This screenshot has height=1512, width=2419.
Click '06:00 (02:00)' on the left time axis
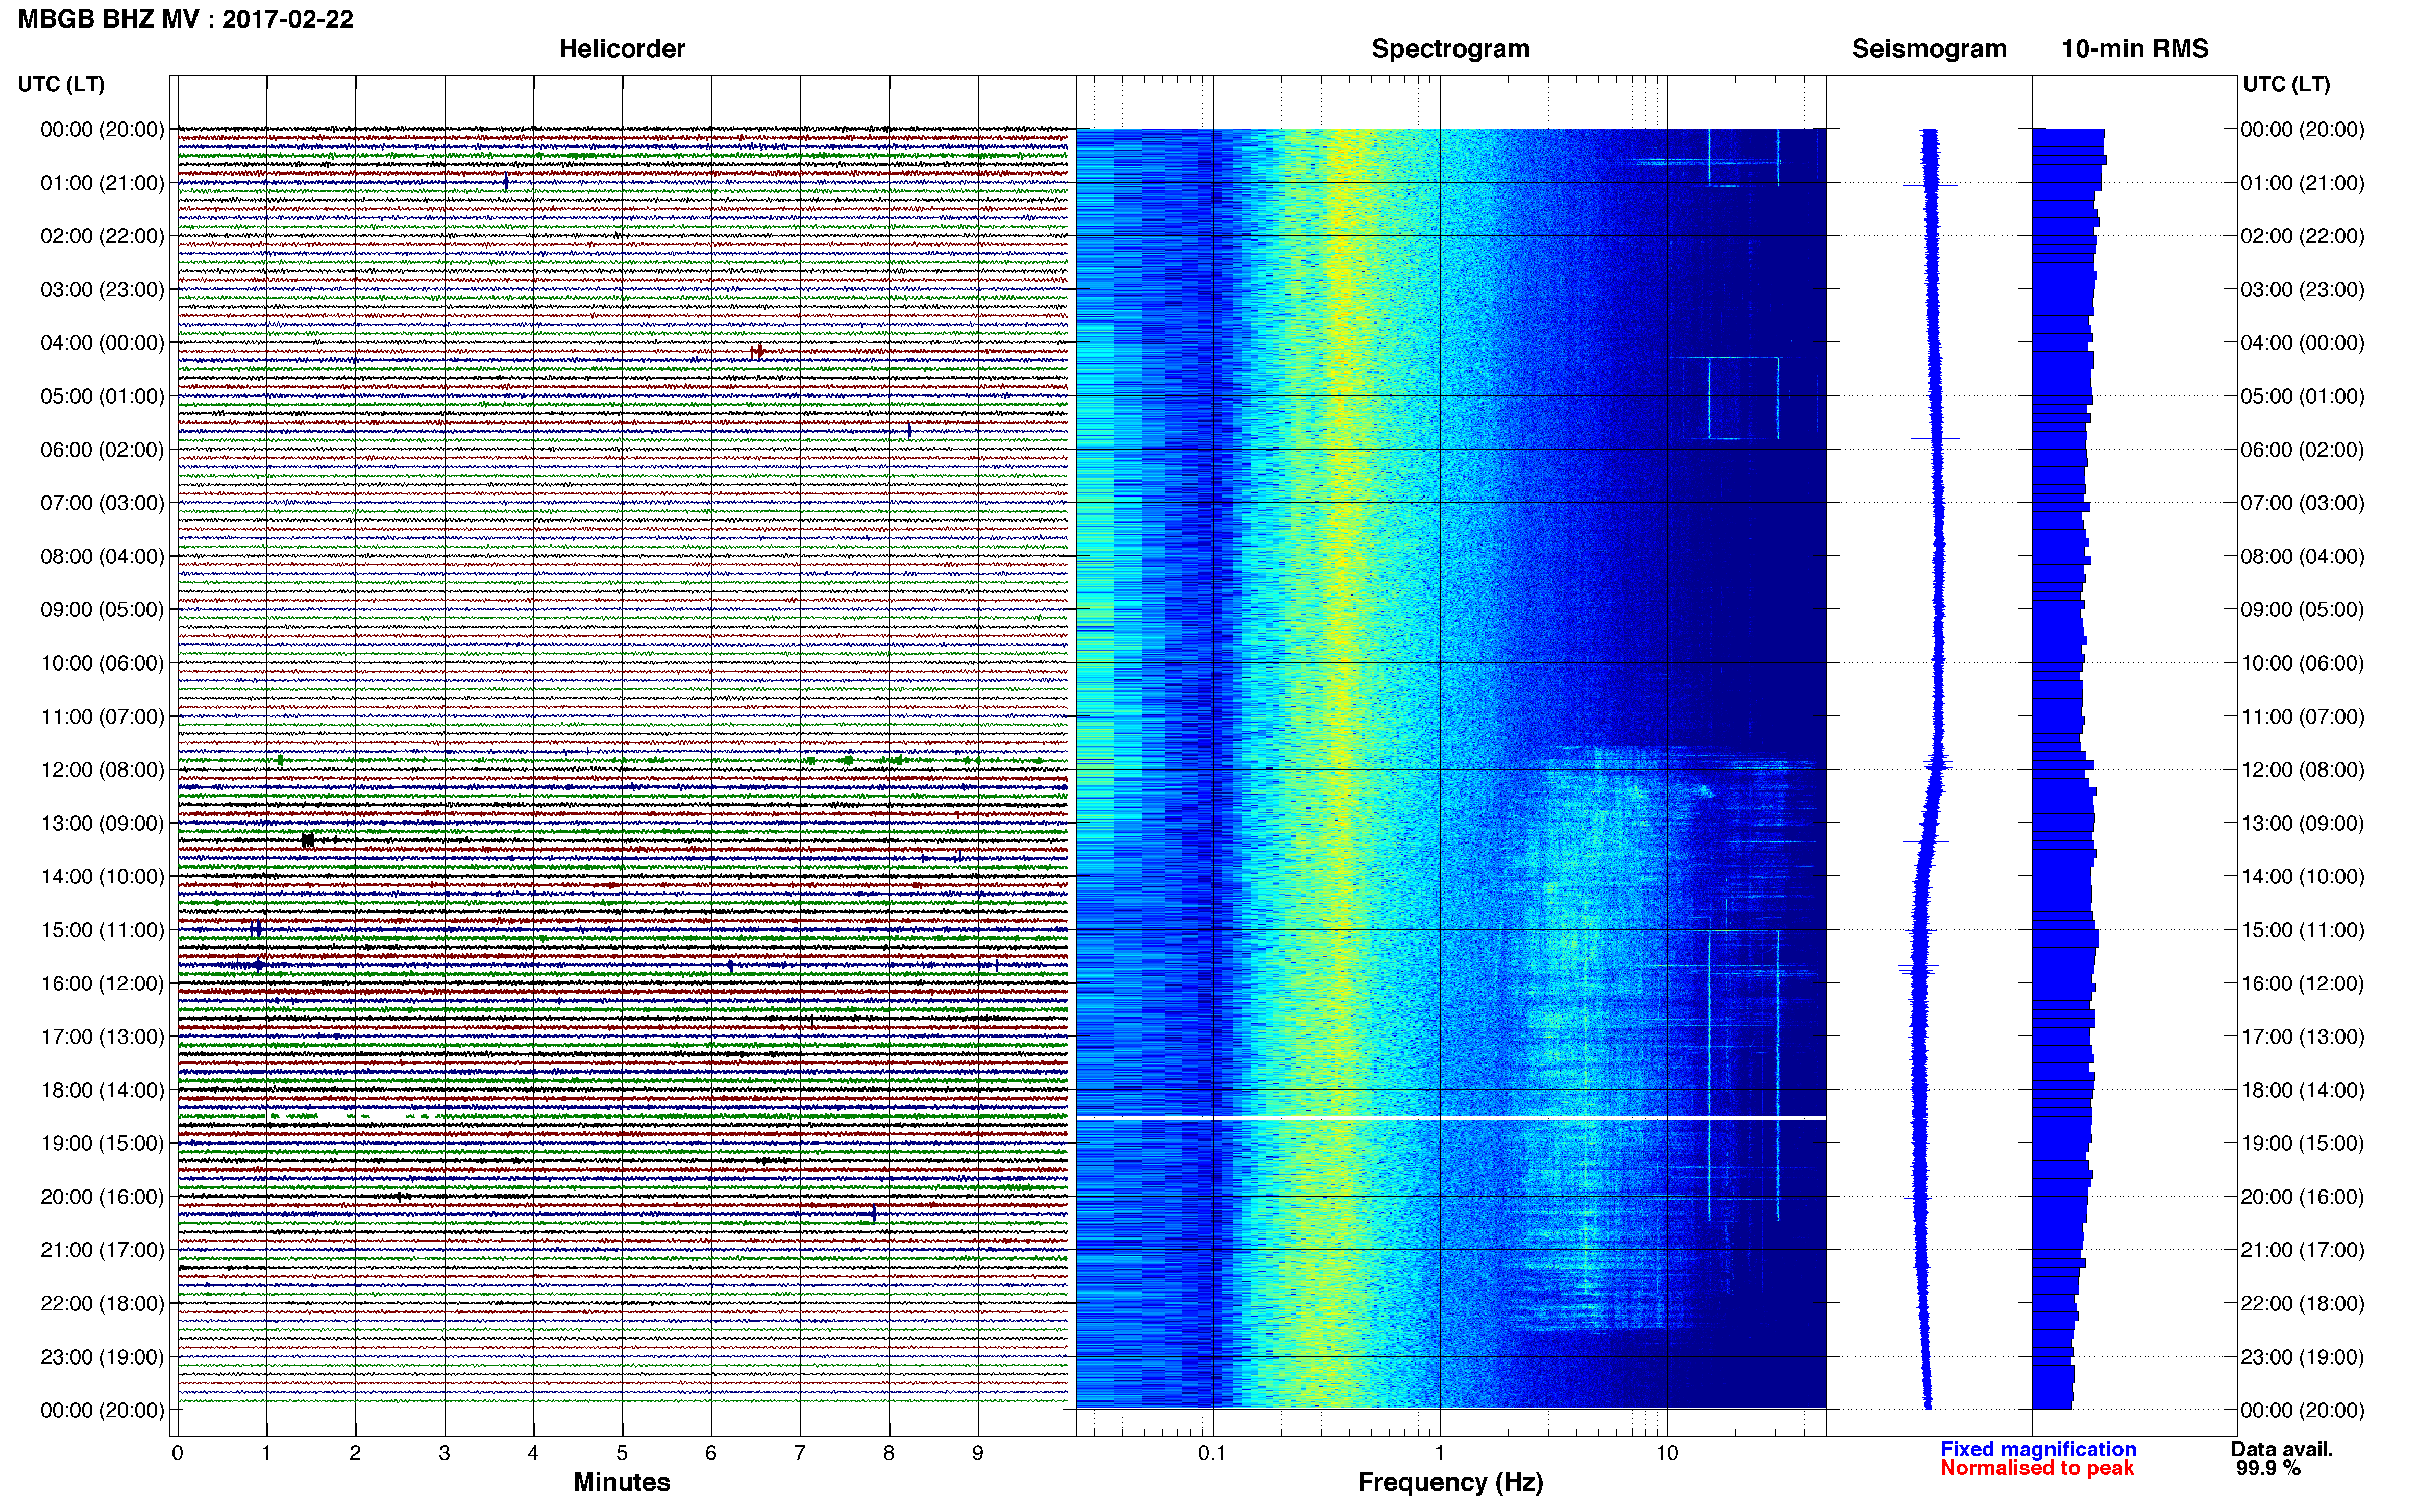[x=102, y=450]
